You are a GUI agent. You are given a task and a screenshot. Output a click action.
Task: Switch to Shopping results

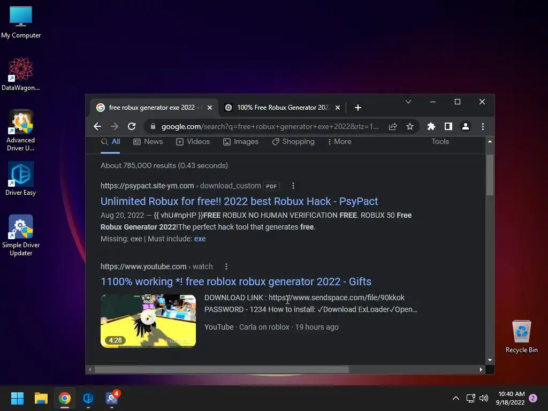click(293, 141)
